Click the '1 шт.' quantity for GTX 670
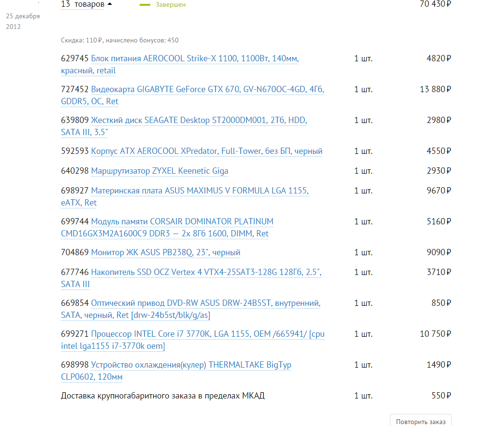The height and width of the screenshot is (426, 487). pyautogui.click(x=363, y=90)
